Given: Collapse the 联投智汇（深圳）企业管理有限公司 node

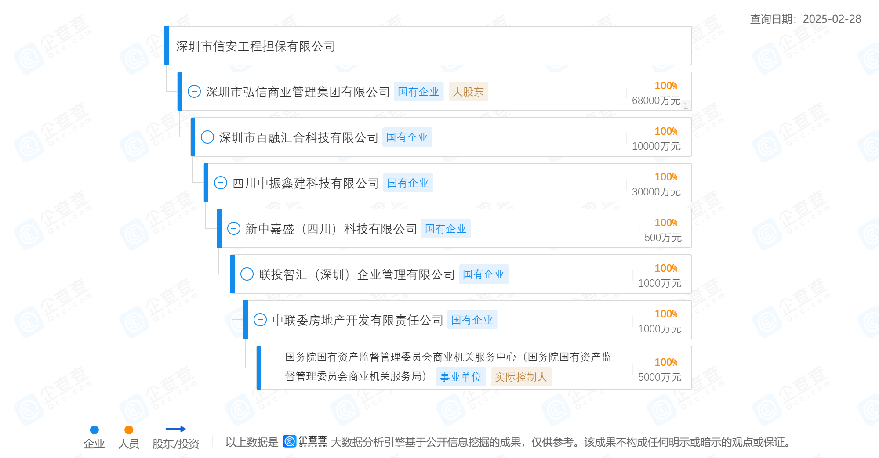Looking at the screenshot, I should (247, 274).
